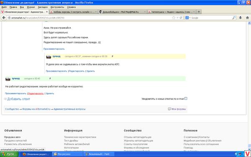This screenshot has height=157, width=251.
Task: Open the Мои форумы speech bubble icon
Action: 169,109
